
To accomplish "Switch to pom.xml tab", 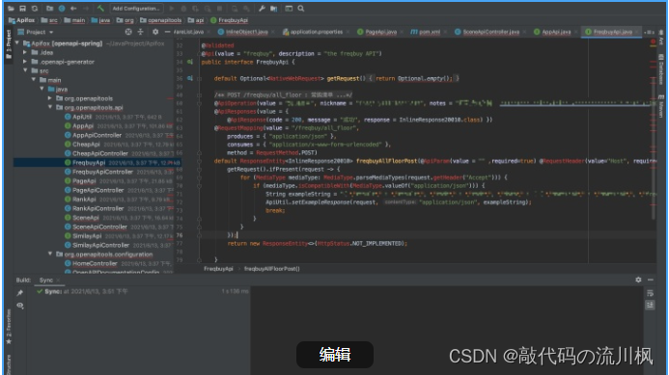I will pyautogui.click(x=427, y=32).
